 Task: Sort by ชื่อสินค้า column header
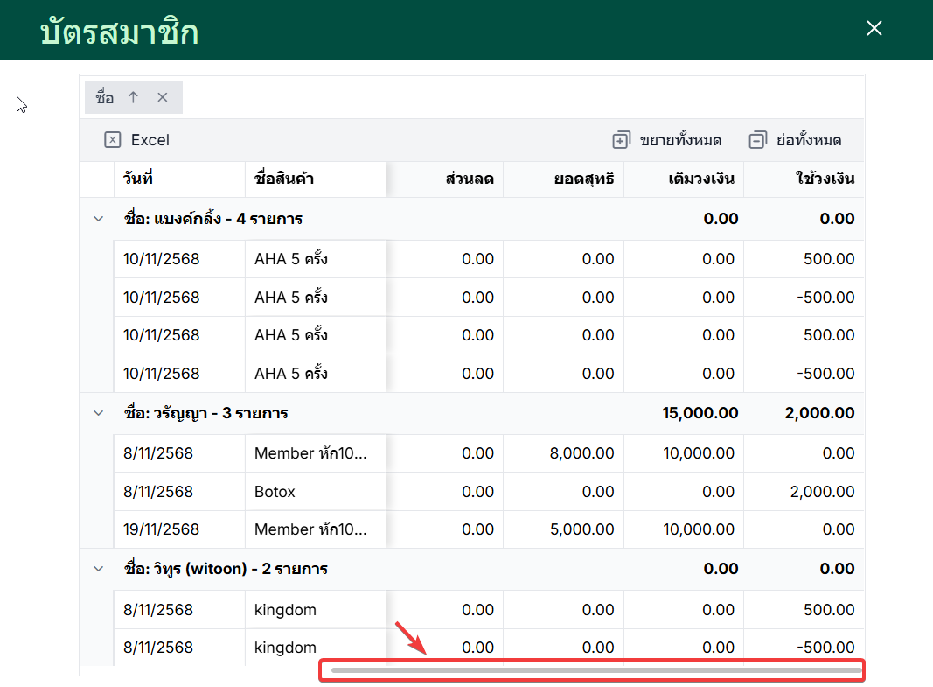click(x=283, y=179)
